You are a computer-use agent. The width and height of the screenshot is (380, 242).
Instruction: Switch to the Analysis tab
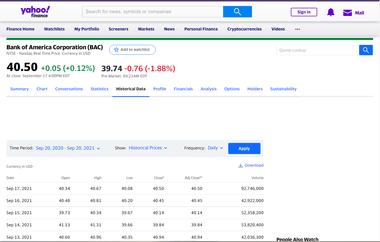(x=209, y=89)
